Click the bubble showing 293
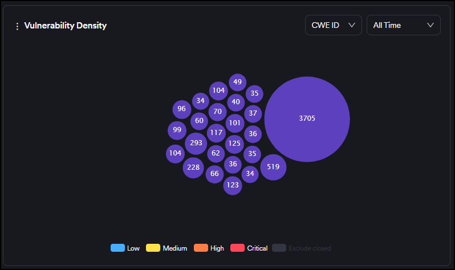 coord(196,143)
